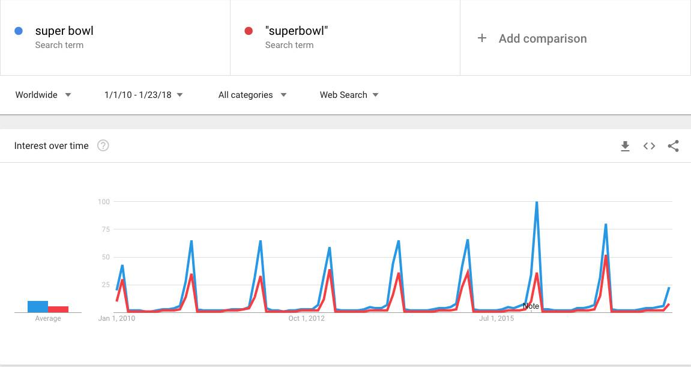Click the Oct 1, 2012 axis label

(306, 318)
